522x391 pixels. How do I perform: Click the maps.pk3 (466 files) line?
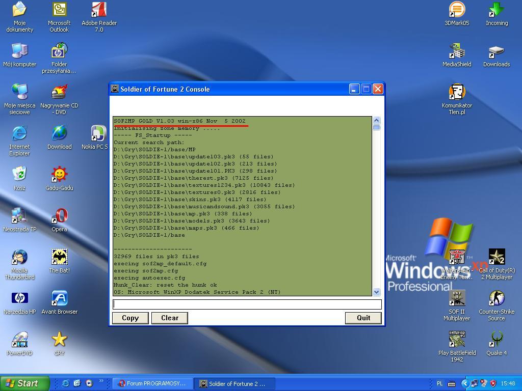coord(186,228)
